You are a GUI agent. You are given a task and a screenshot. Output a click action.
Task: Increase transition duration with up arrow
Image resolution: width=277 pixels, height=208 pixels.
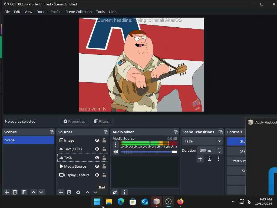[219, 149]
